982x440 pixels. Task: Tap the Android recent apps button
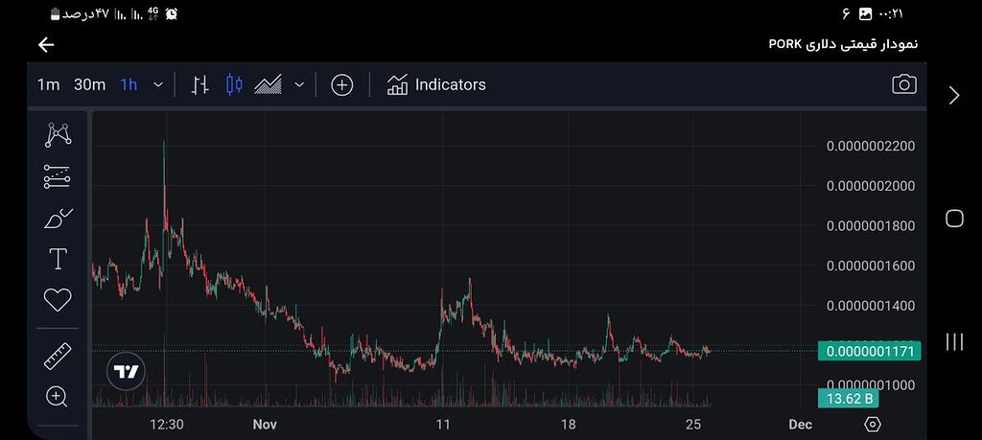[954, 341]
